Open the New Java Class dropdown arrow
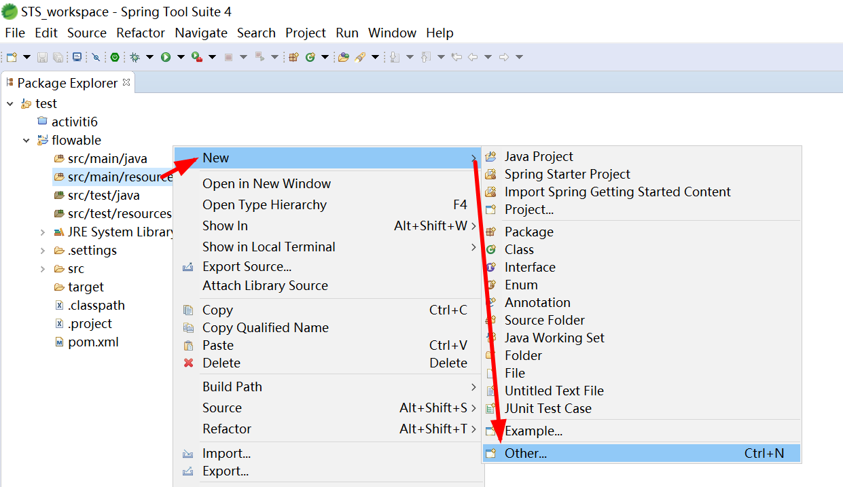Screen dimensions: 843x487 [325, 57]
